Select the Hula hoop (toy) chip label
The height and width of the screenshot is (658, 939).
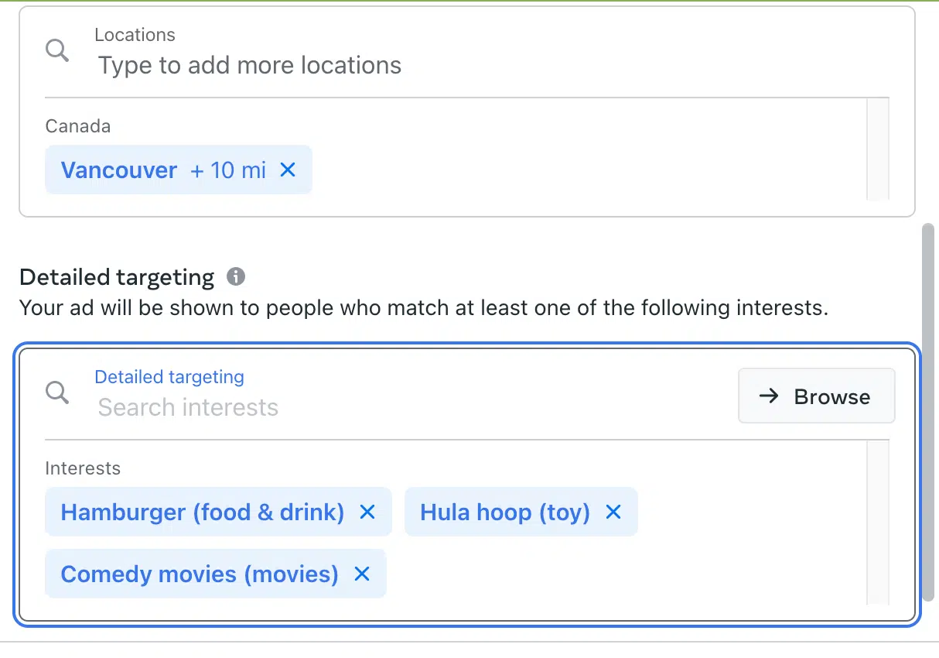(x=504, y=512)
